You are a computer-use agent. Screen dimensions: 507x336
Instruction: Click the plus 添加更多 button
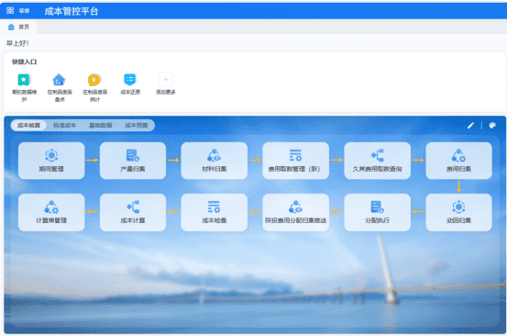click(x=166, y=80)
